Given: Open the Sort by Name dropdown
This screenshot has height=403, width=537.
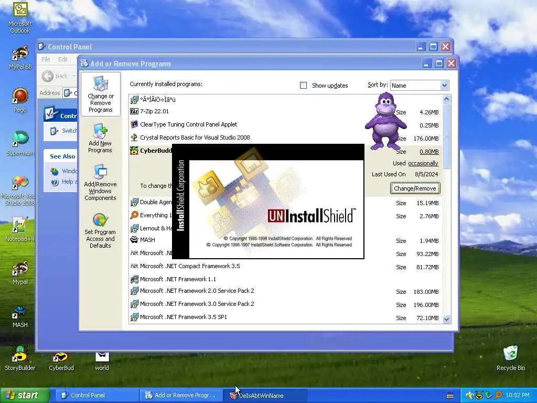Looking at the screenshot, I should pyautogui.click(x=419, y=86).
